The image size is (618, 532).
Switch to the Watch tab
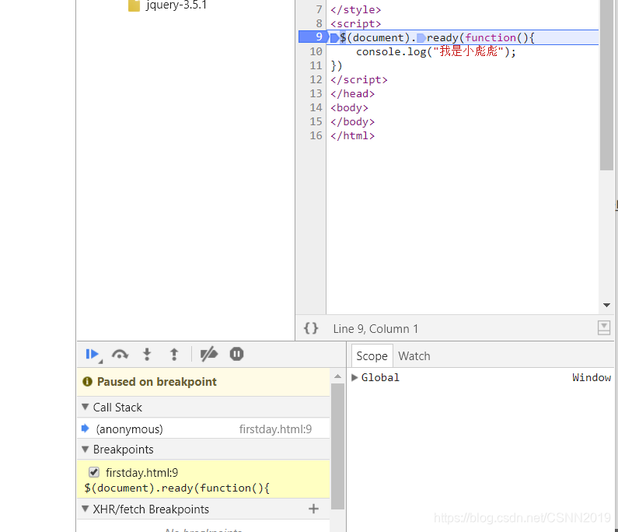point(414,355)
